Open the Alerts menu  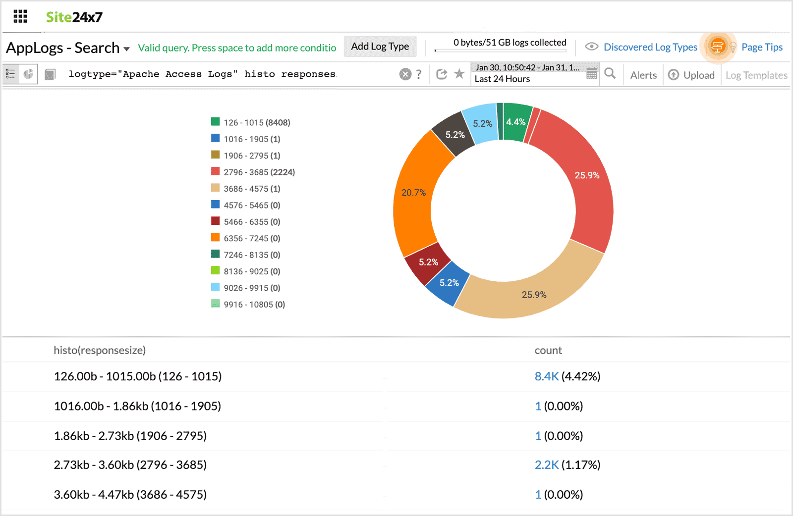coord(643,75)
